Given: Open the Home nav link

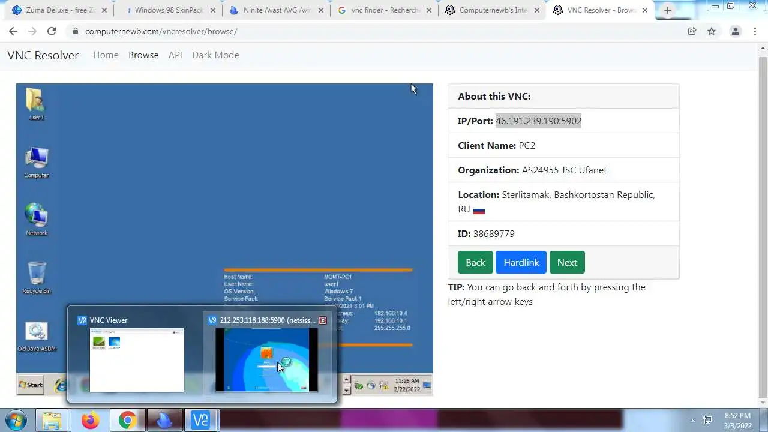Looking at the screenshot, I should point(106,55).
